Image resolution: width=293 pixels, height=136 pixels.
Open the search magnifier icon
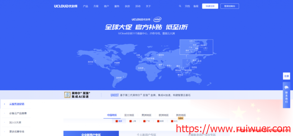coord(180,6)
